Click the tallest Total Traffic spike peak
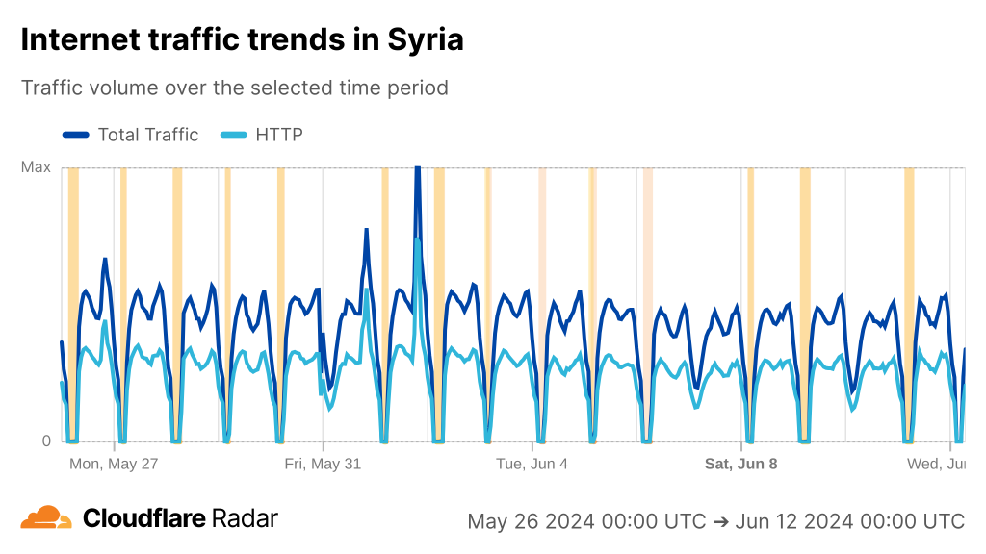The height and width of the screenshot is (554, 986). pos(417,171)
